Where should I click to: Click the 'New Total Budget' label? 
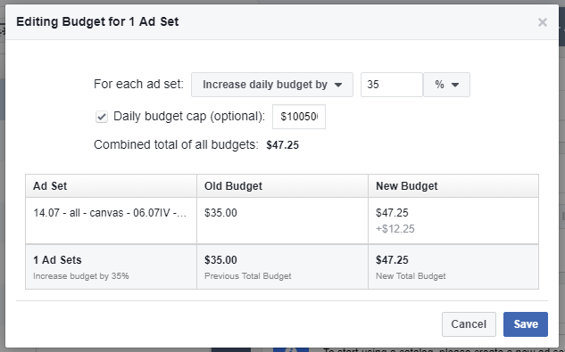(411, 276)
